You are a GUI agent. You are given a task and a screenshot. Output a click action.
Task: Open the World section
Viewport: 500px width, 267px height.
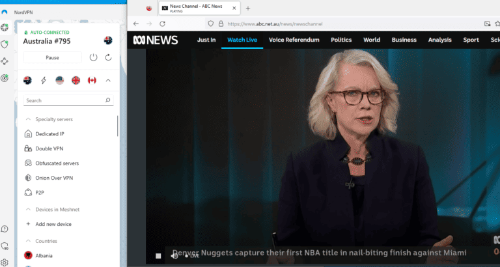372,40
